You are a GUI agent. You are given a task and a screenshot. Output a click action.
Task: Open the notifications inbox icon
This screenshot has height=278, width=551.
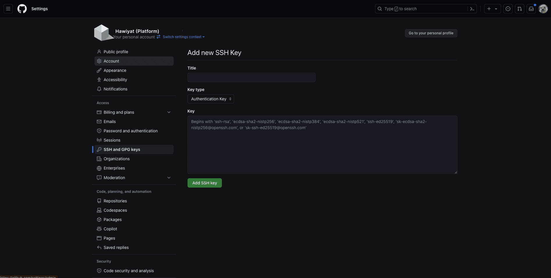(x=531, y=9)
